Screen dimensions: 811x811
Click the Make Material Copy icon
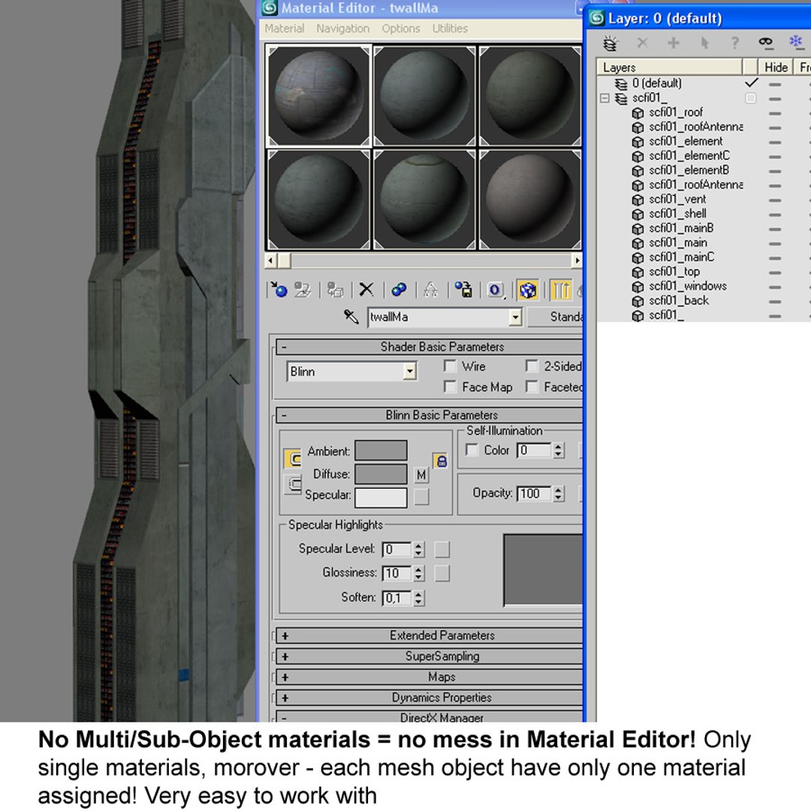[399, 290]
